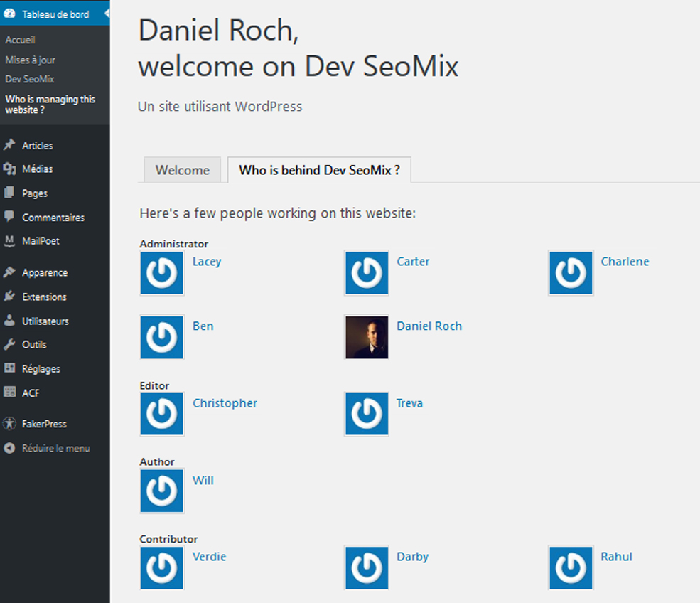Click the Outils wrench icon
The image size is (700, 603).
pyautogui.click(x=9, y=344)
